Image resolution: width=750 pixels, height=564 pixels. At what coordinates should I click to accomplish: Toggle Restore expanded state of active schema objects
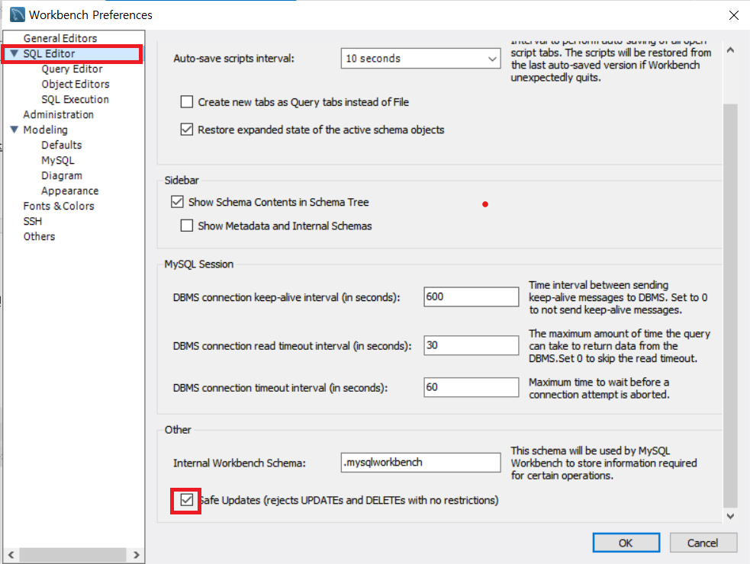[x=186, y=130]
